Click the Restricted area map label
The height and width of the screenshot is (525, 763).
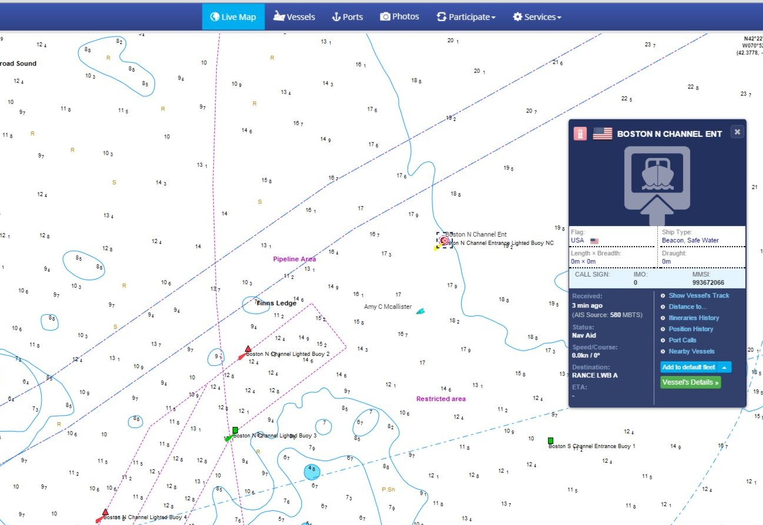click(x=441, y=399)
